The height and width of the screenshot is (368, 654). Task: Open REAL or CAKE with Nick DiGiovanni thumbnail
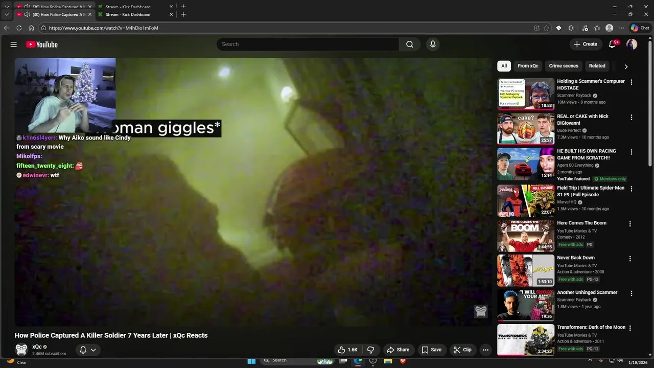pyautogui.click(x=526, y=129)
